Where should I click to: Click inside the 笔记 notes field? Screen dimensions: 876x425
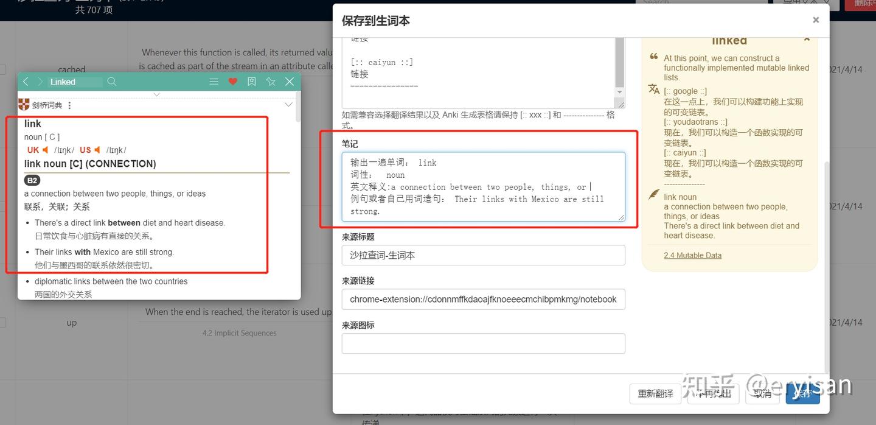pos(482,186)
